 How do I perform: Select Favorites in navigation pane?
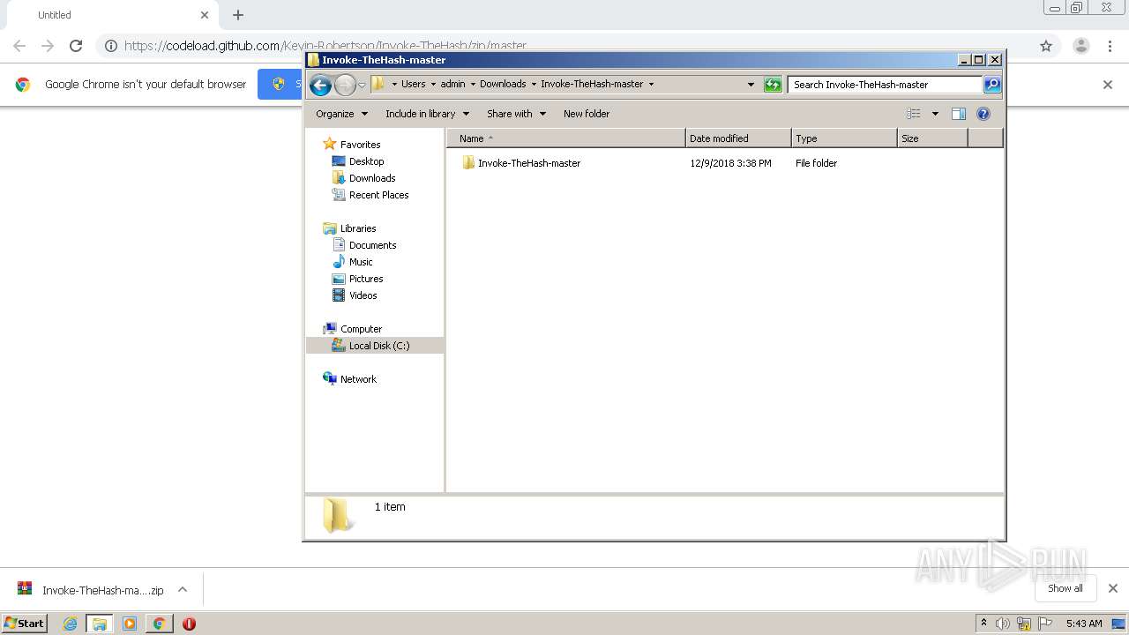click(x=360, y=145)
